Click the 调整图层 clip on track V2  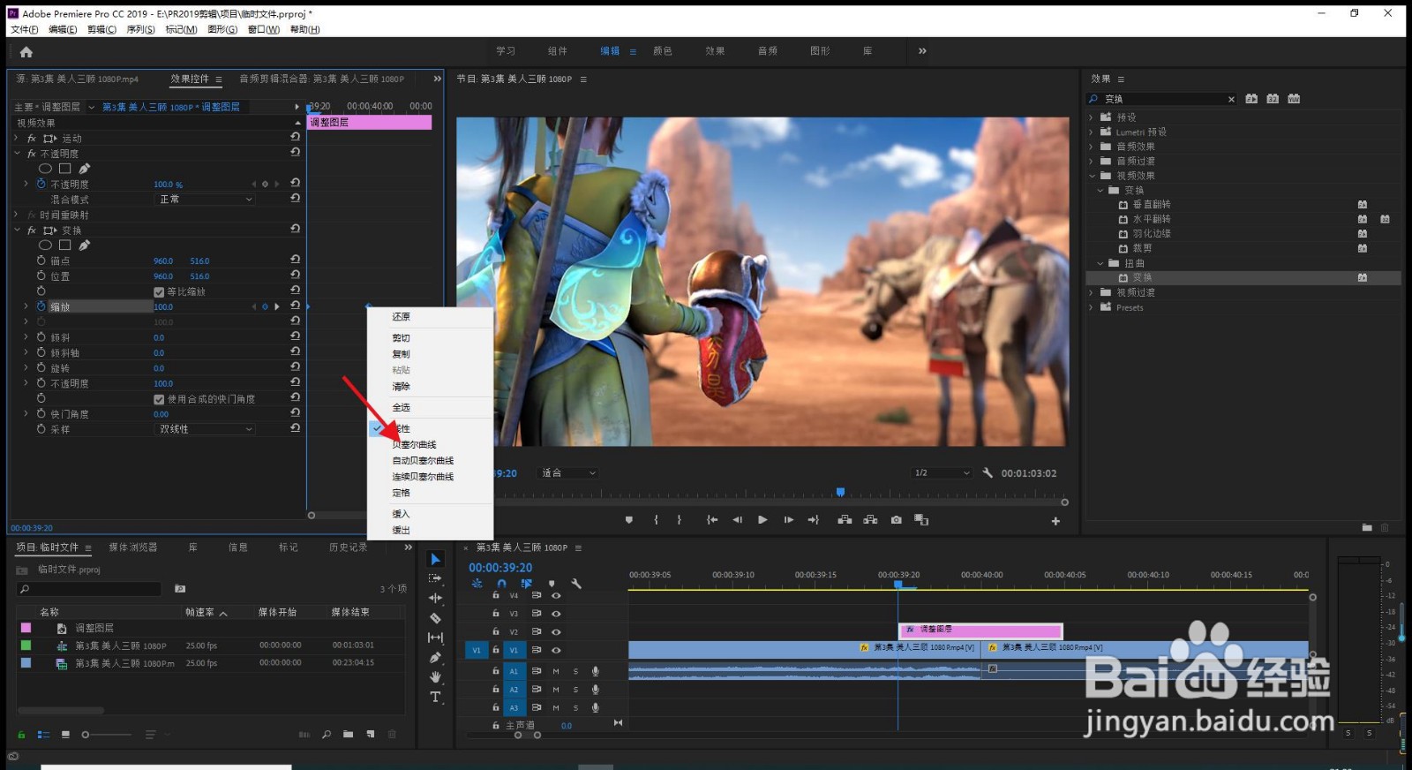tap(980, 630)
